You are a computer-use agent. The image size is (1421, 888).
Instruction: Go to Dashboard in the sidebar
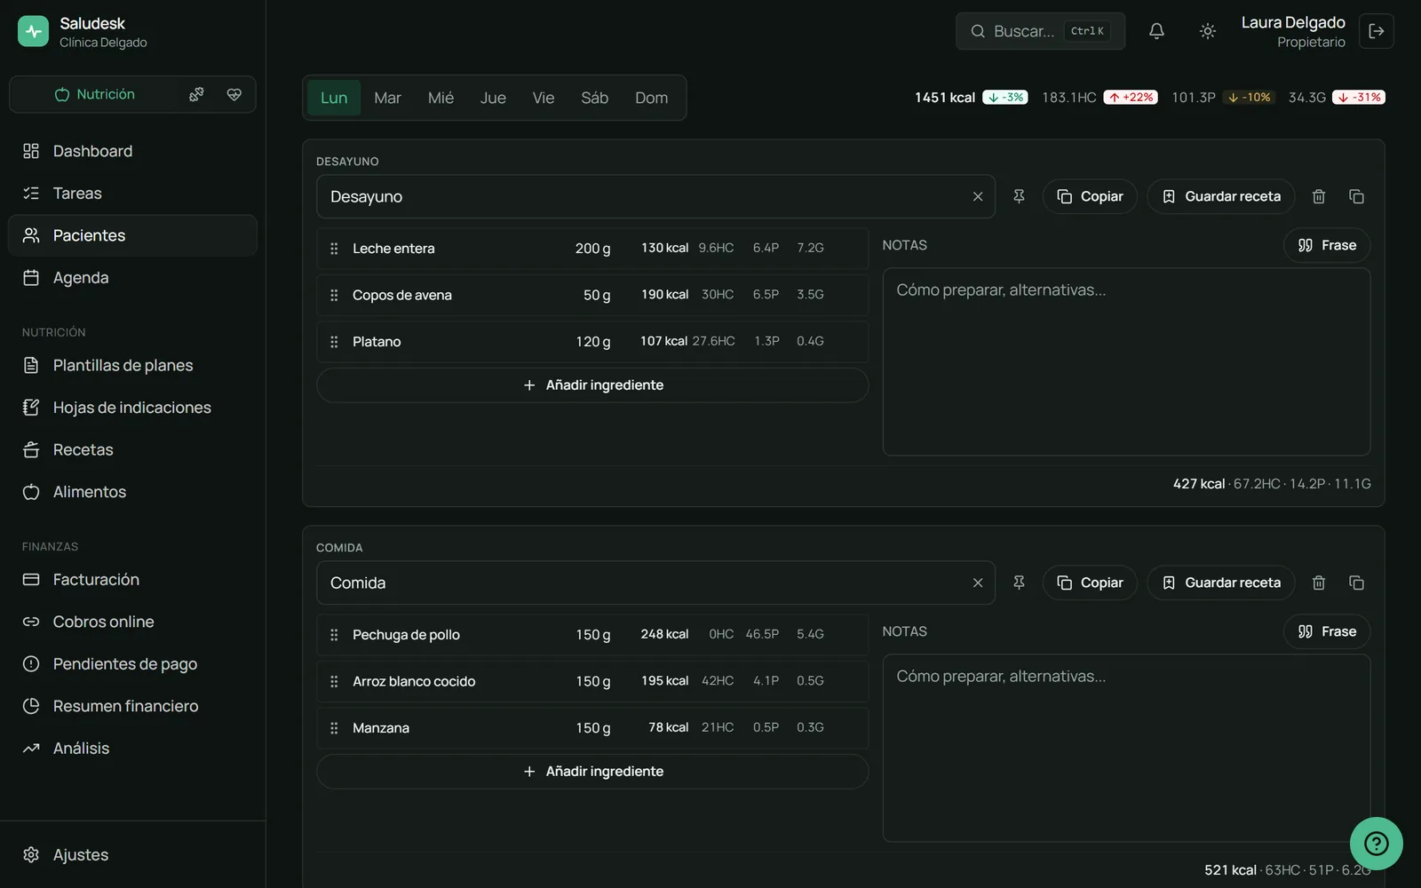coord(132,151)
